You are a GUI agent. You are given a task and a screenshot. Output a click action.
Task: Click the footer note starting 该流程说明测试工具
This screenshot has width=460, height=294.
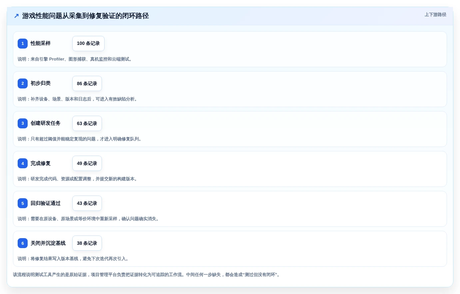[147, 275]
